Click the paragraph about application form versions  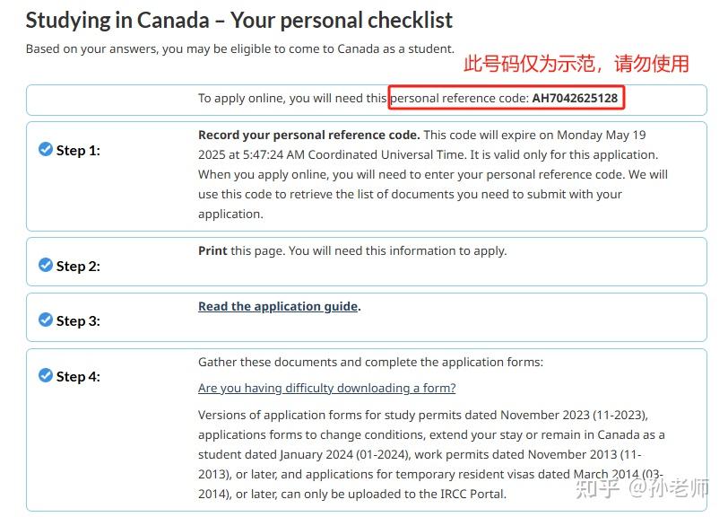coord(431,454)
